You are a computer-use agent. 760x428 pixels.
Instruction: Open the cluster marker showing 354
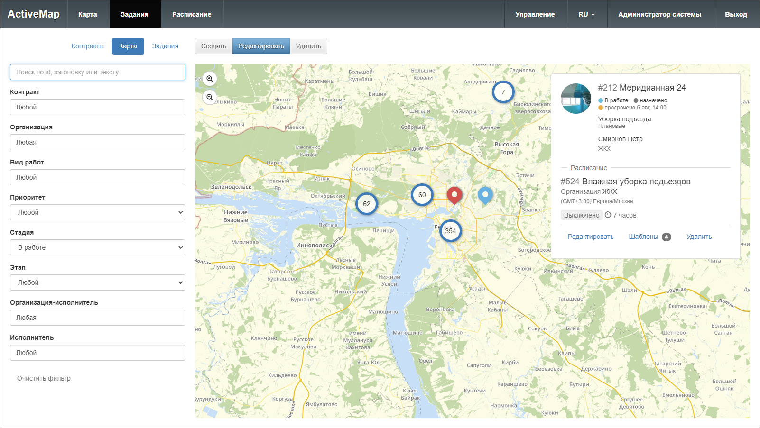point(450,231)
